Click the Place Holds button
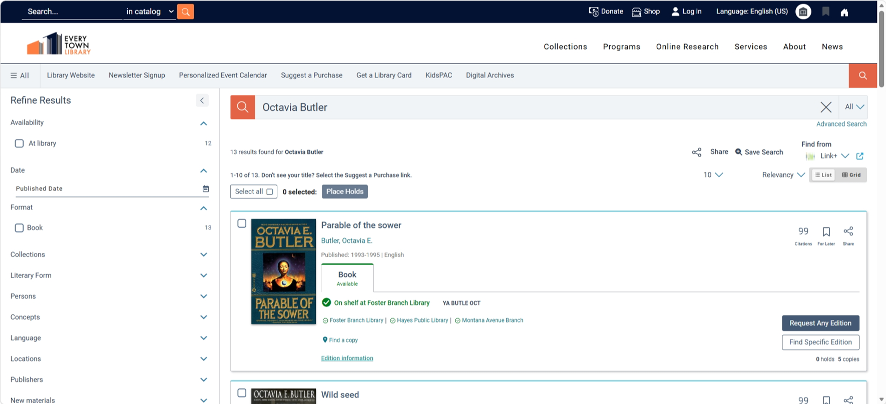The image size is (886, 404). [x=345, y=191]
